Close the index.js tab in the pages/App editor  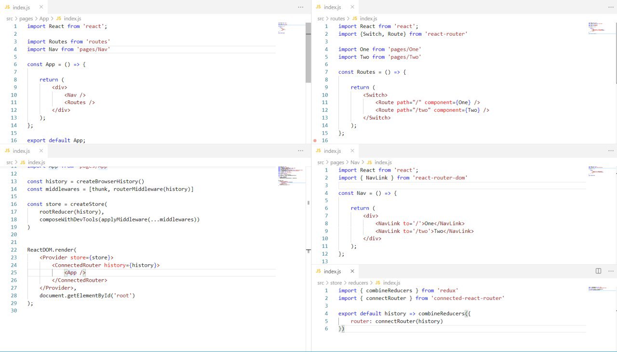(41, 7)
